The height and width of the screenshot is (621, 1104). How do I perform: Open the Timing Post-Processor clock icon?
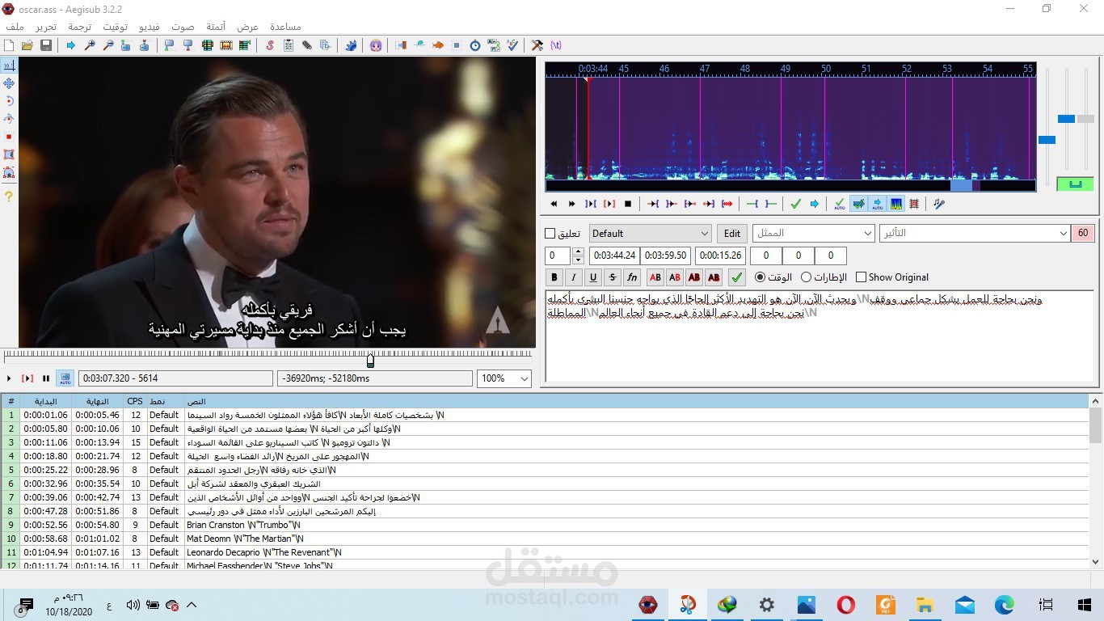click(475, 45)
